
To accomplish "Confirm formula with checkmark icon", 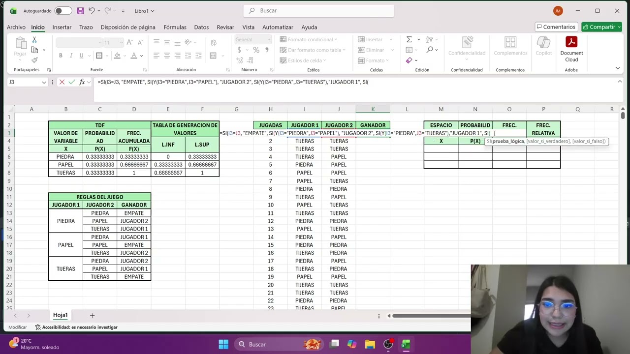I will [72, 82].
